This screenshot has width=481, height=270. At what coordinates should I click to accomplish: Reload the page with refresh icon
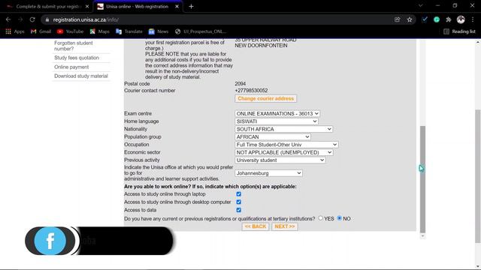pos(32,19)
